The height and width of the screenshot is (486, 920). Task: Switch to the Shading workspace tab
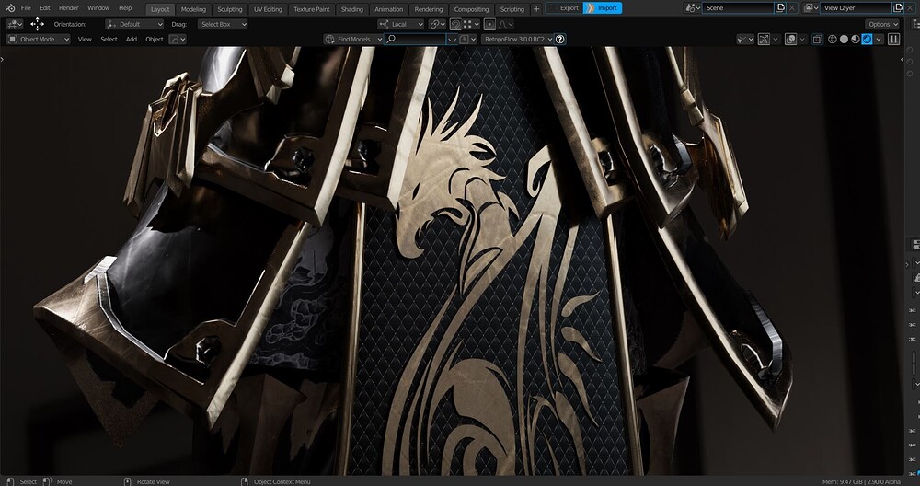click(352, 9)
